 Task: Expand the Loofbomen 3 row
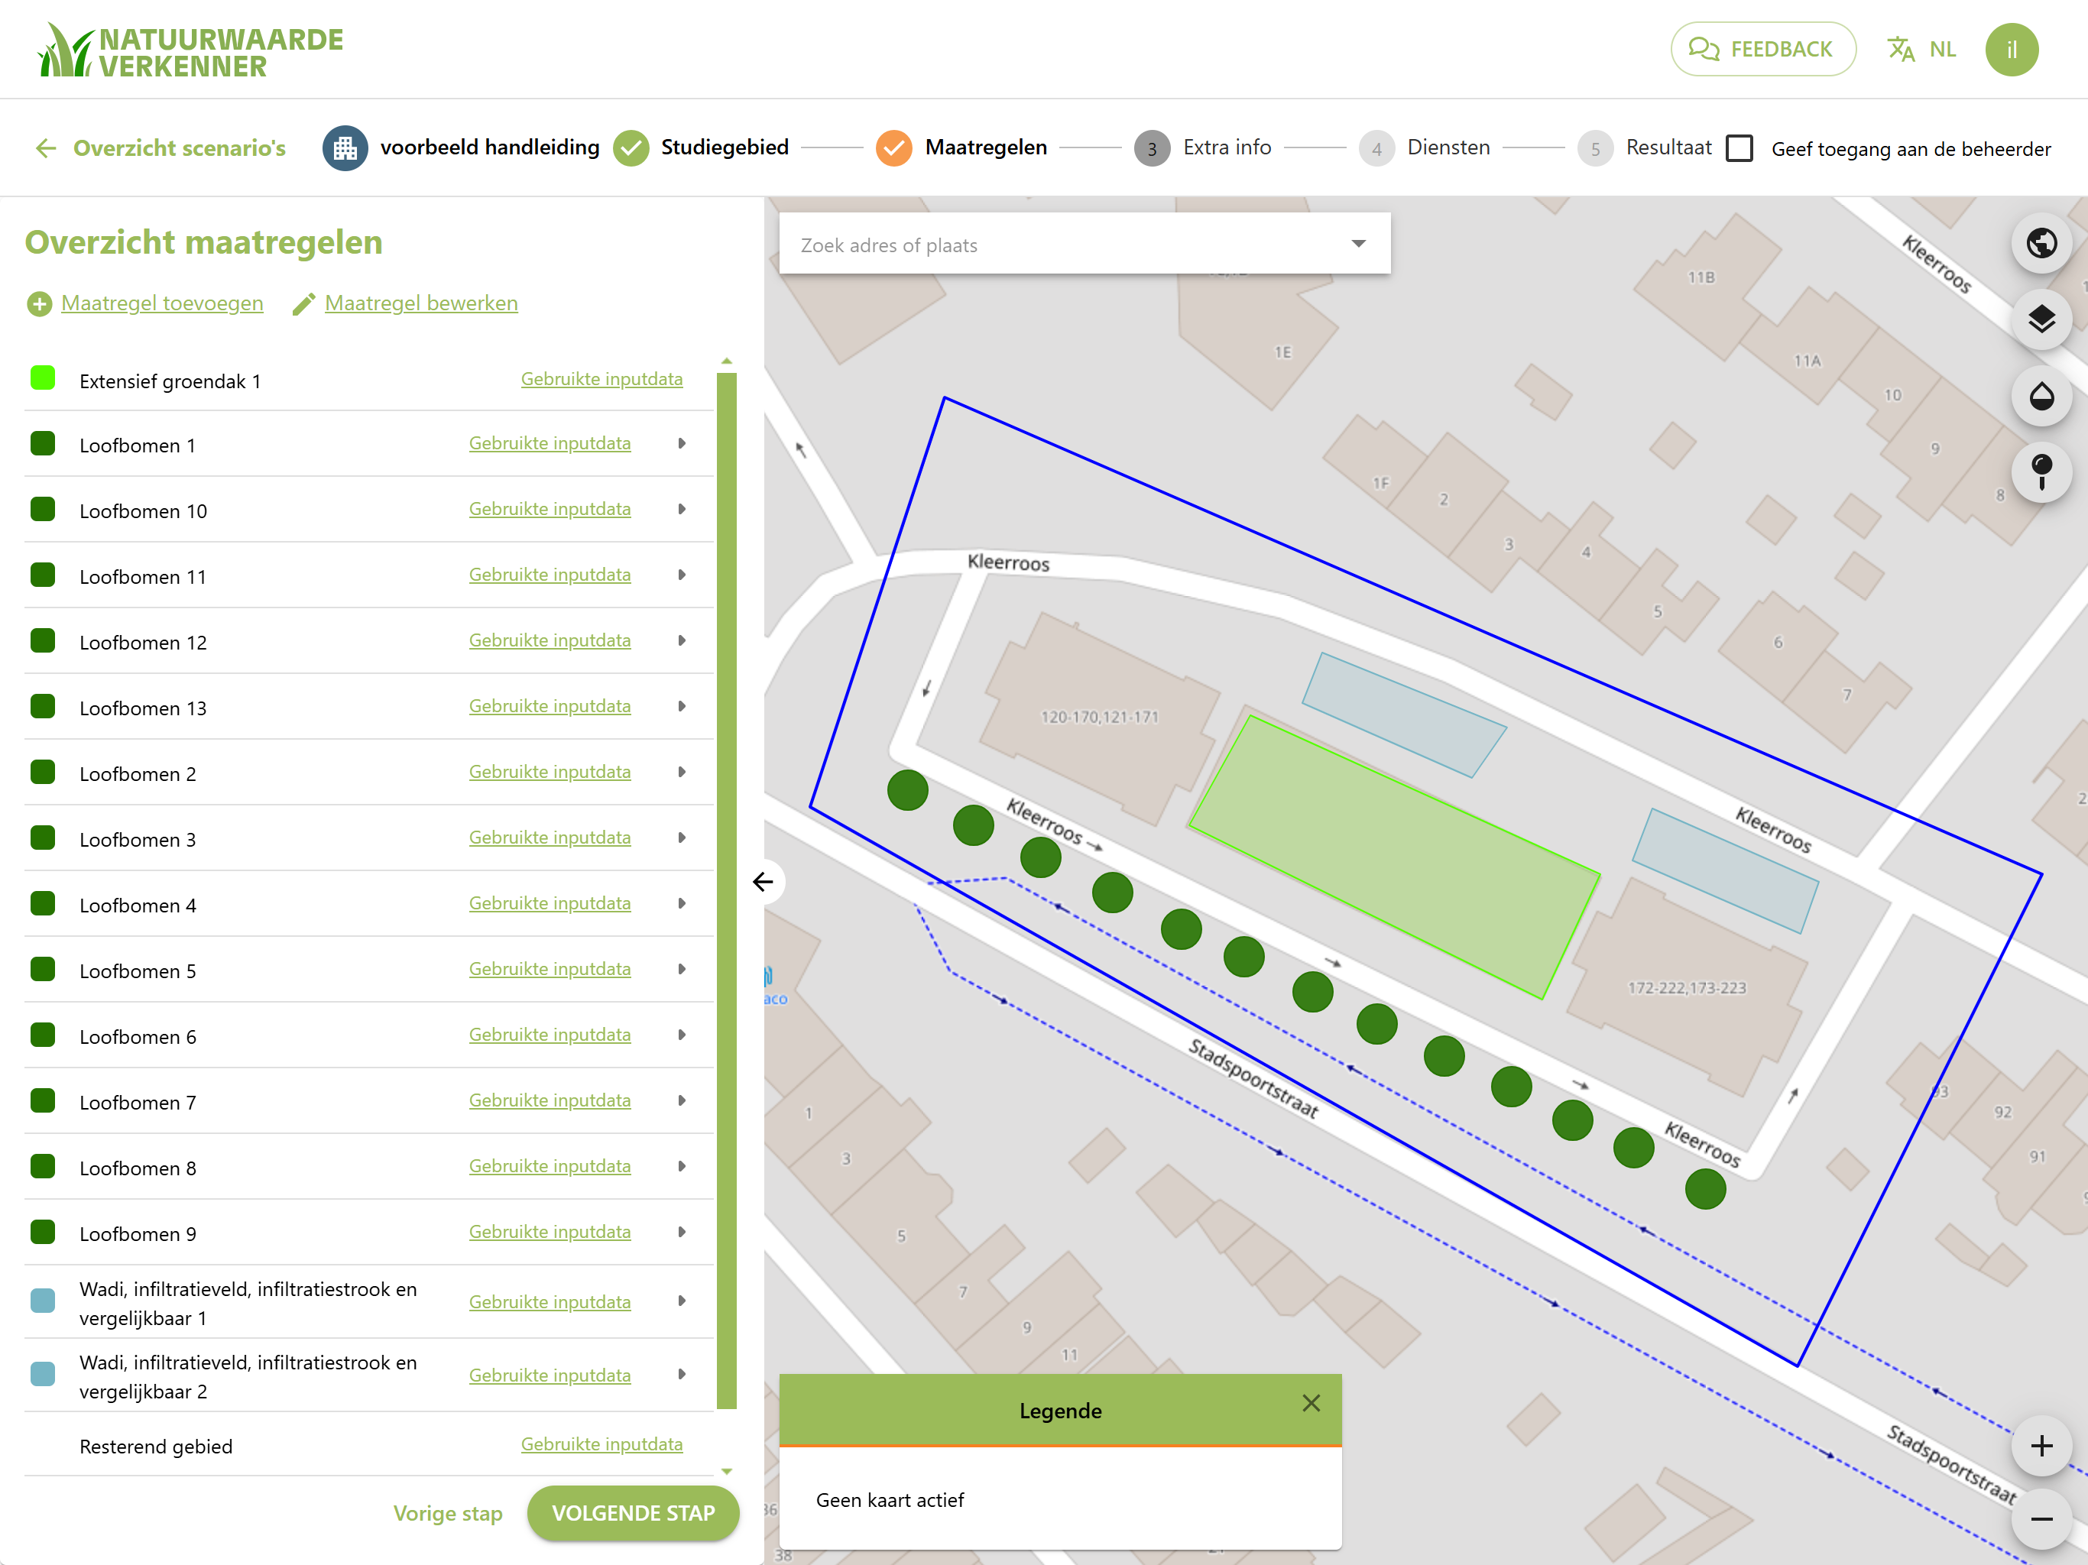point(682,838)
